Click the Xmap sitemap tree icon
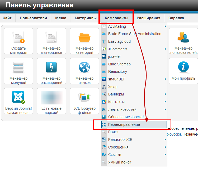Viewport: 198px width, 173px height. 104,87
